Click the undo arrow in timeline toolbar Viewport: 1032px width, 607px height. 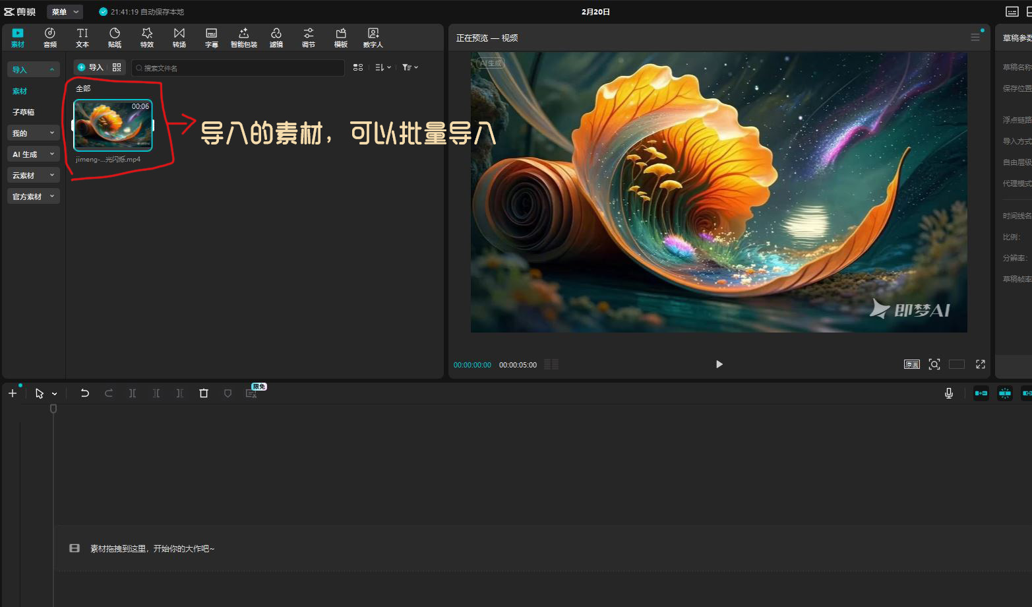[x=85, y=393]
